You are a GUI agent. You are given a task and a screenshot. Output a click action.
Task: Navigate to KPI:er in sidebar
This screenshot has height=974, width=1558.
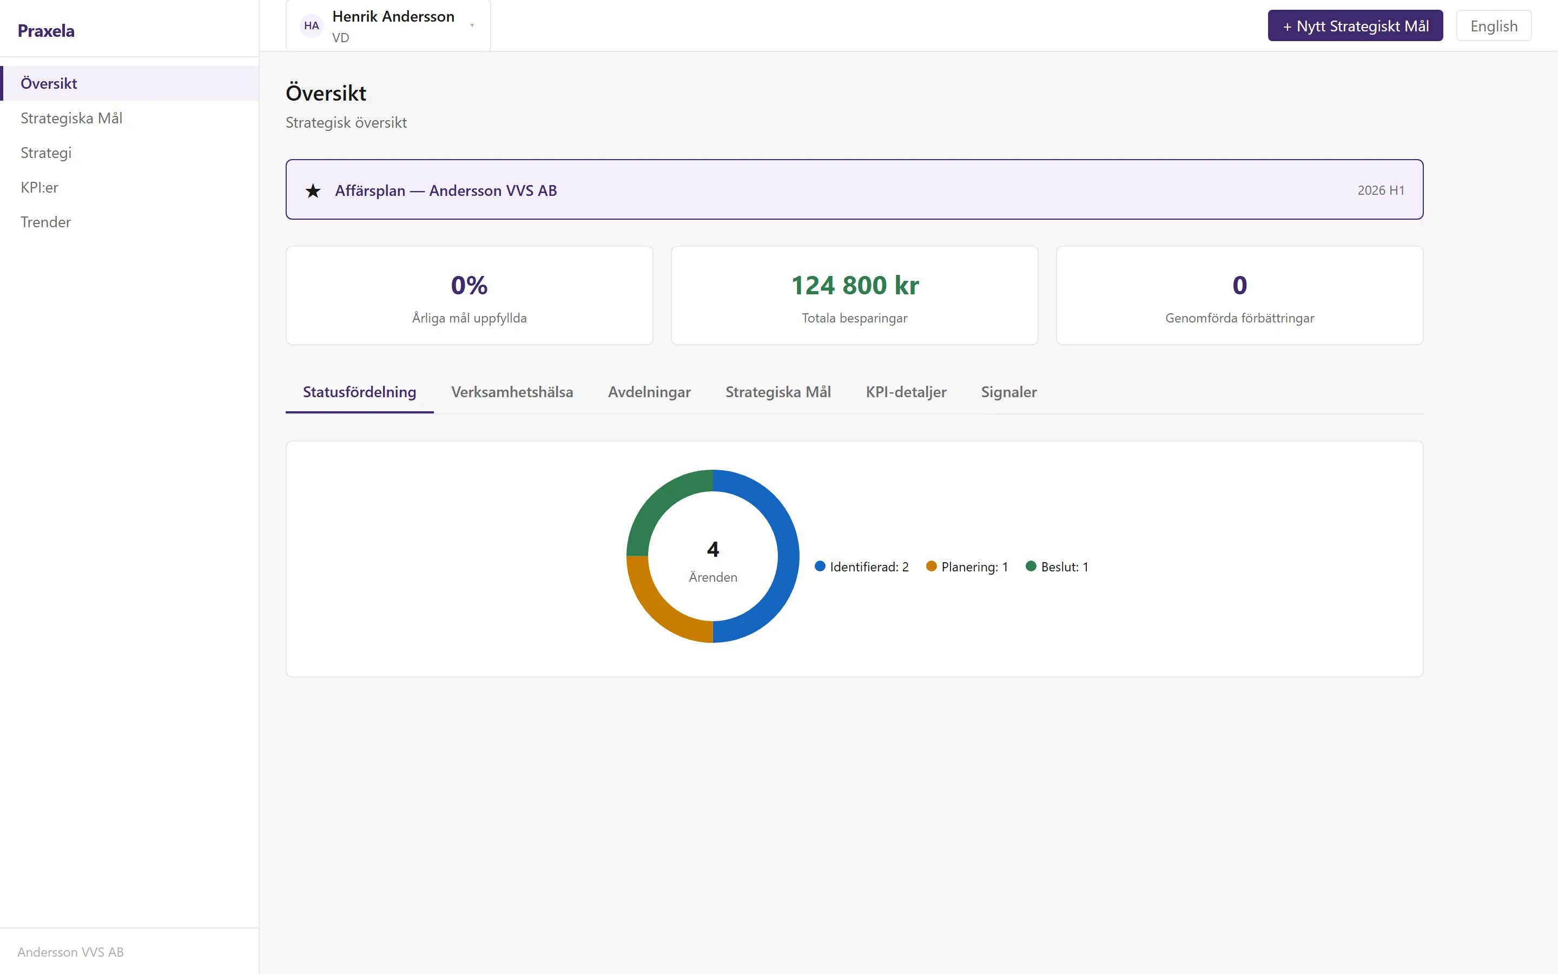pos(129,187)
